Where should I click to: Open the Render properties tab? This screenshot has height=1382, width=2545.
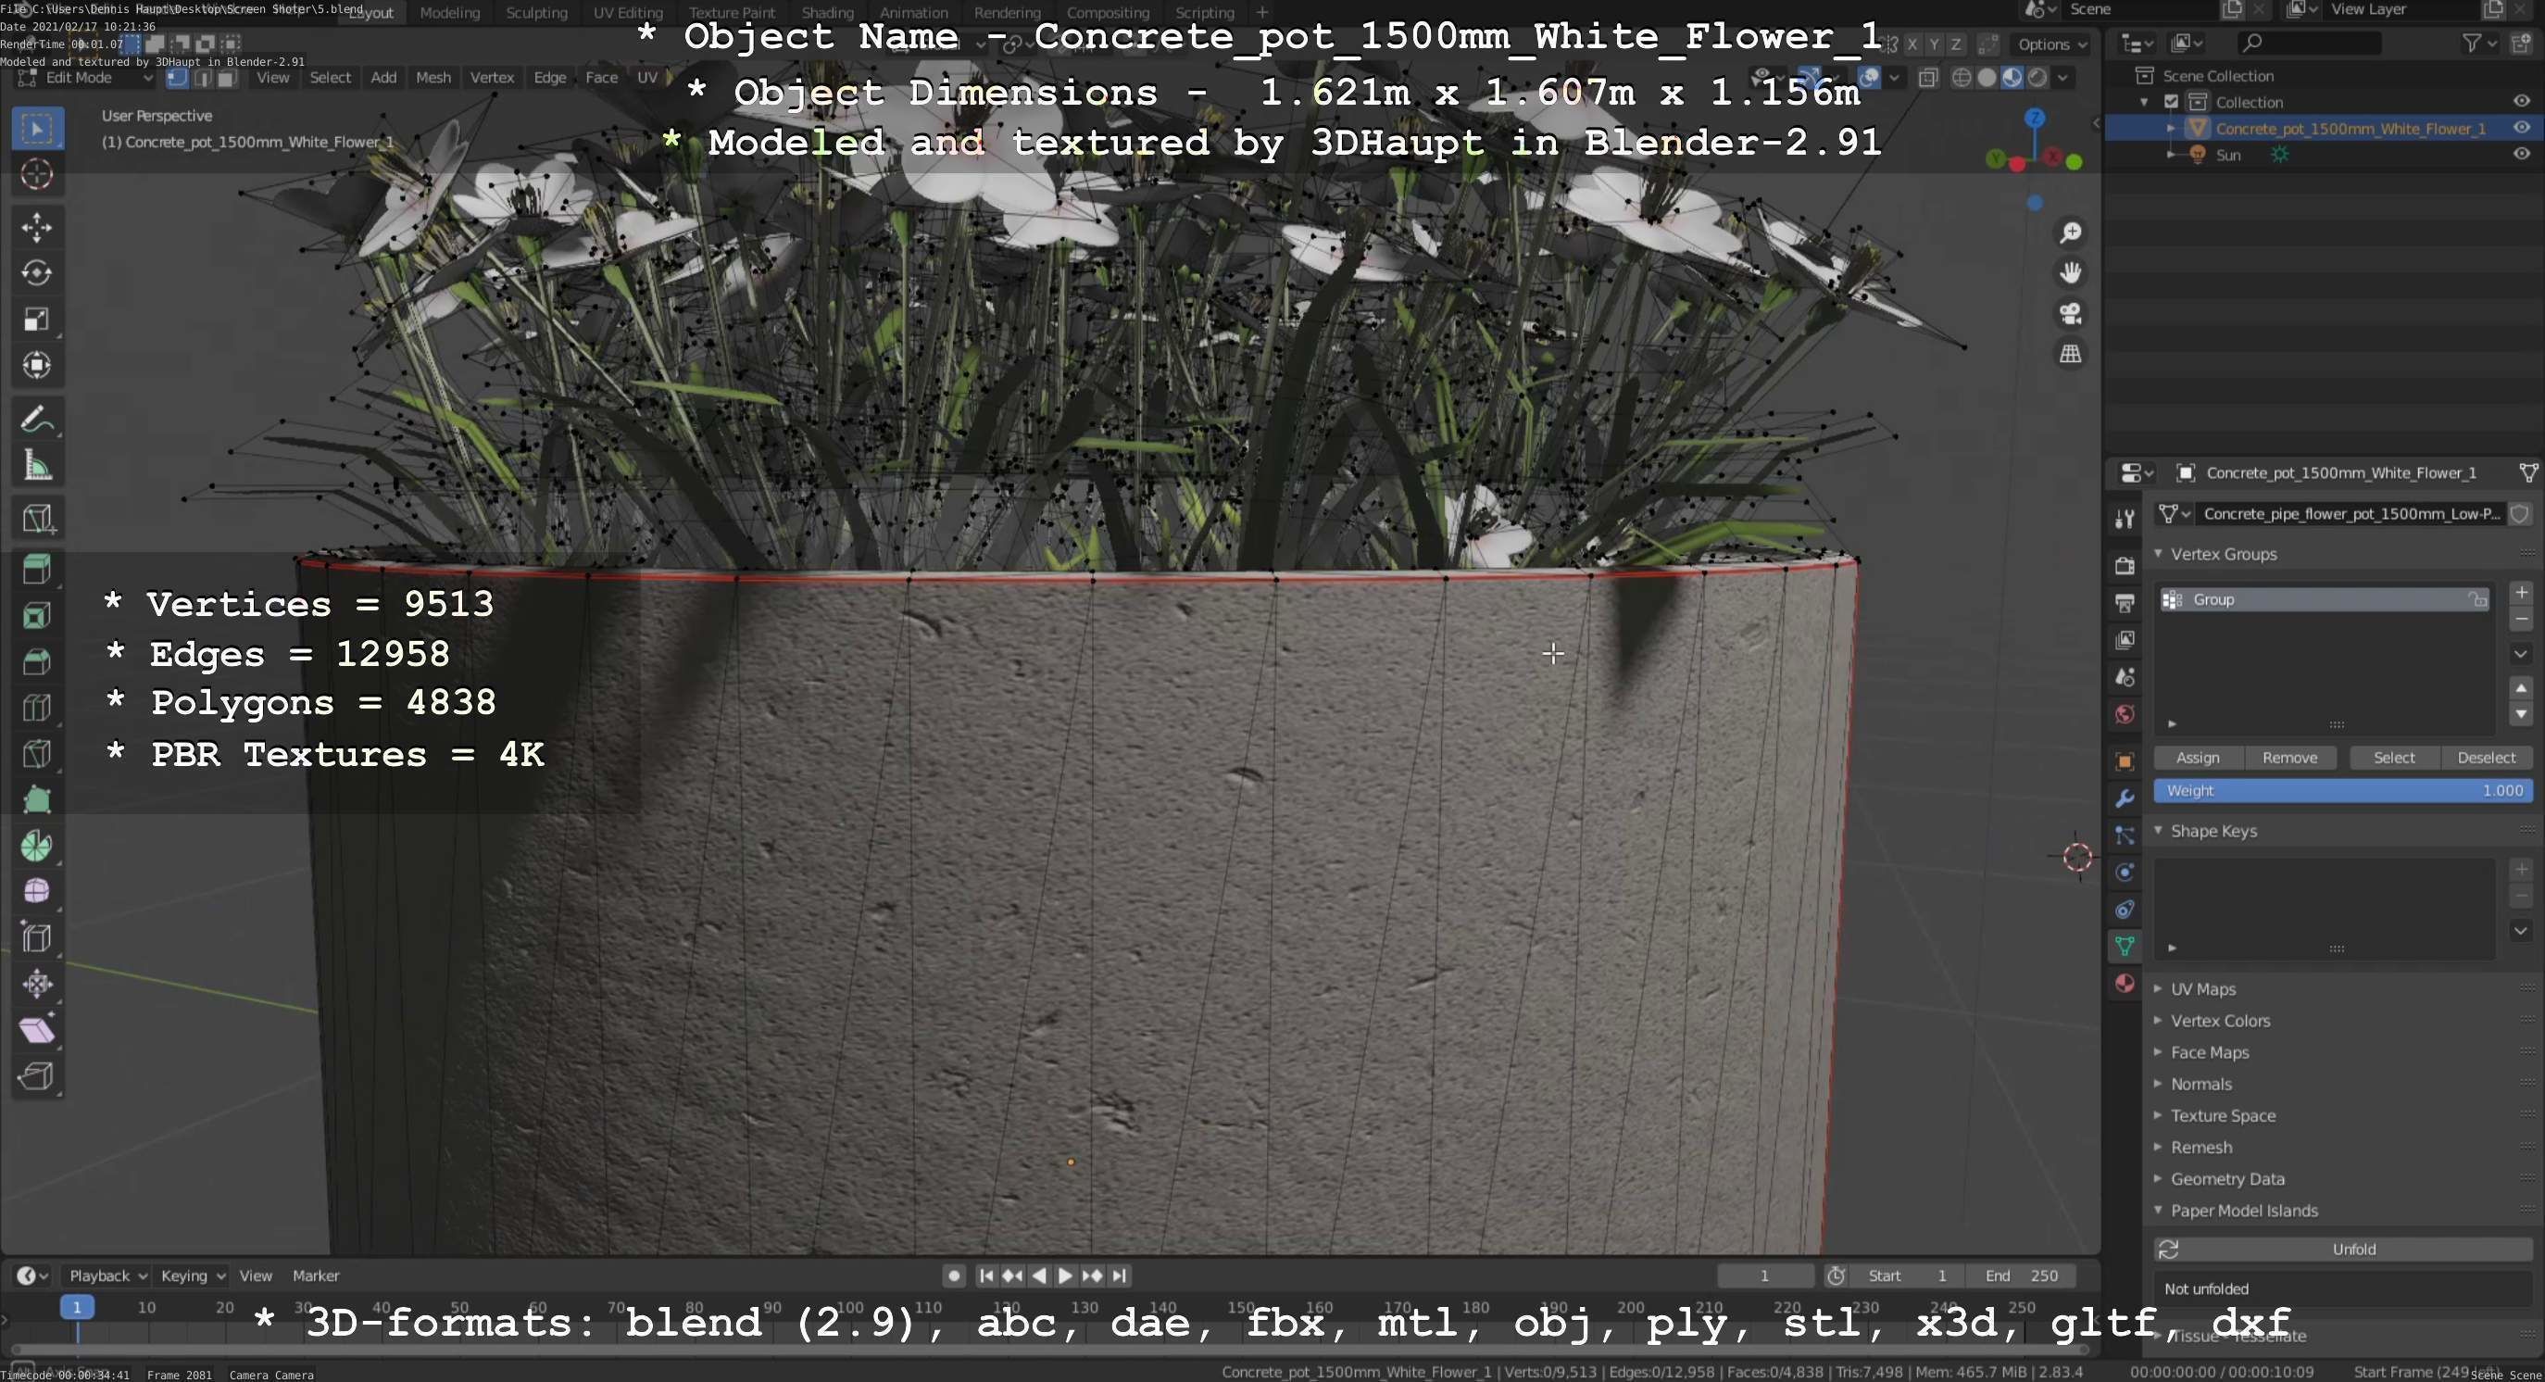pos(2125,565)
